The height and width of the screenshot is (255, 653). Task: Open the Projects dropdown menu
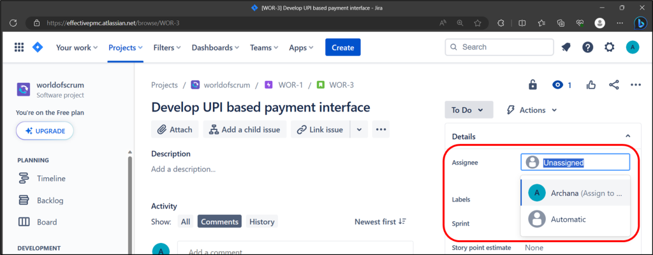126,48
